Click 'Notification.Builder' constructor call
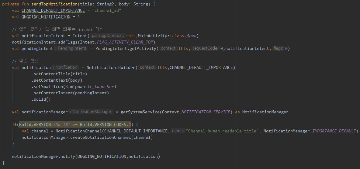The width and height of the screenshot is (360, 169). 111,67
